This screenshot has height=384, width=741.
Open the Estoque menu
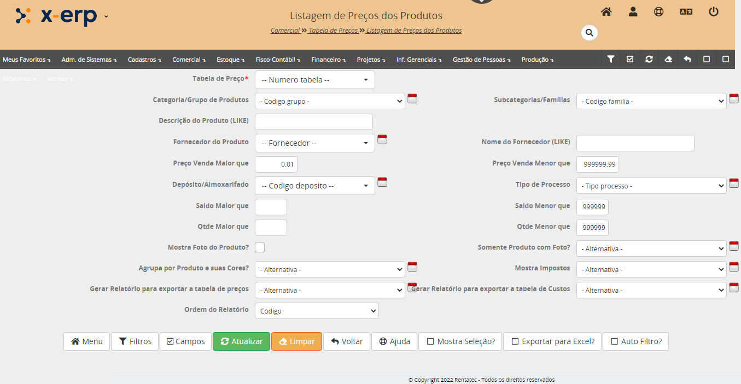230,60
